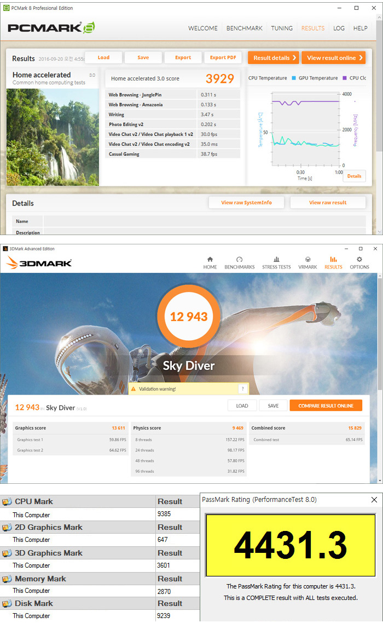Click the question mark beside Validation warning
Viewport: 383px width, 623px height.
pyautogui.click(x=242, y=388)
